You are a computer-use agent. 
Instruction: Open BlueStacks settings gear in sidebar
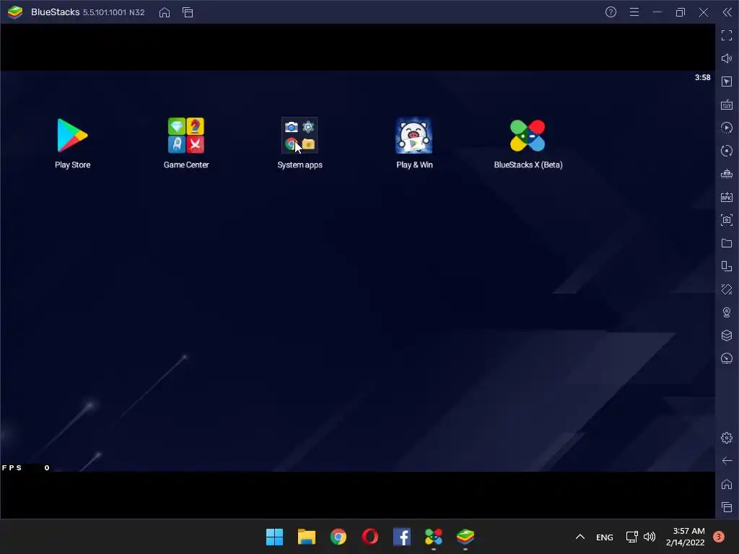(727, 438)
